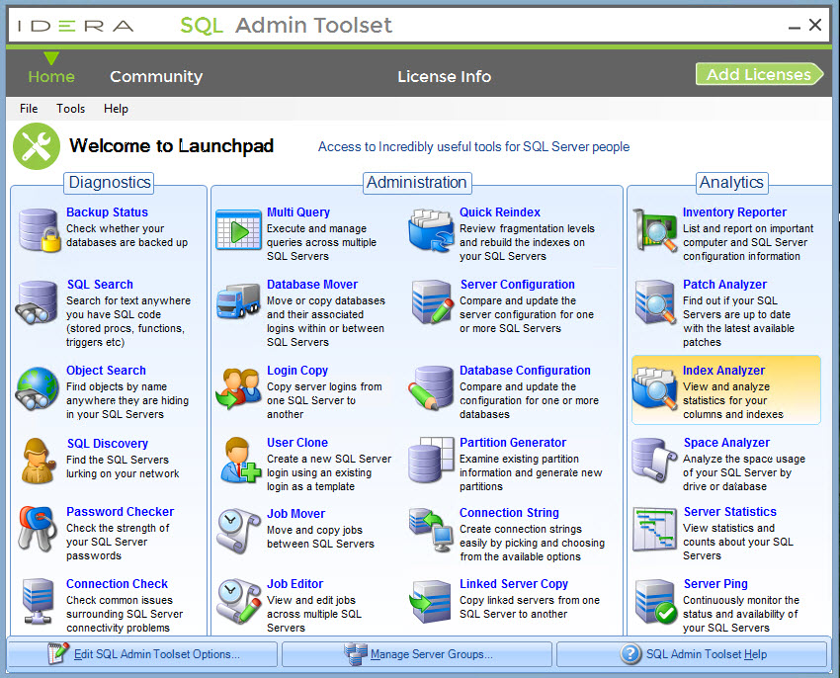Image resolution: width=840 pixels, height=678 pixels.
Task: Switch to the Community tab
Action: [x=156, y=76]
